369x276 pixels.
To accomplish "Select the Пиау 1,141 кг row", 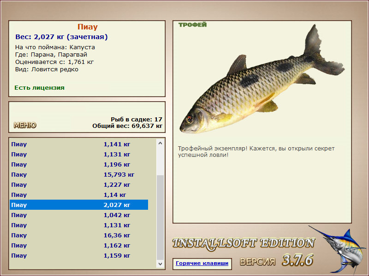I will tap(79, 144).
